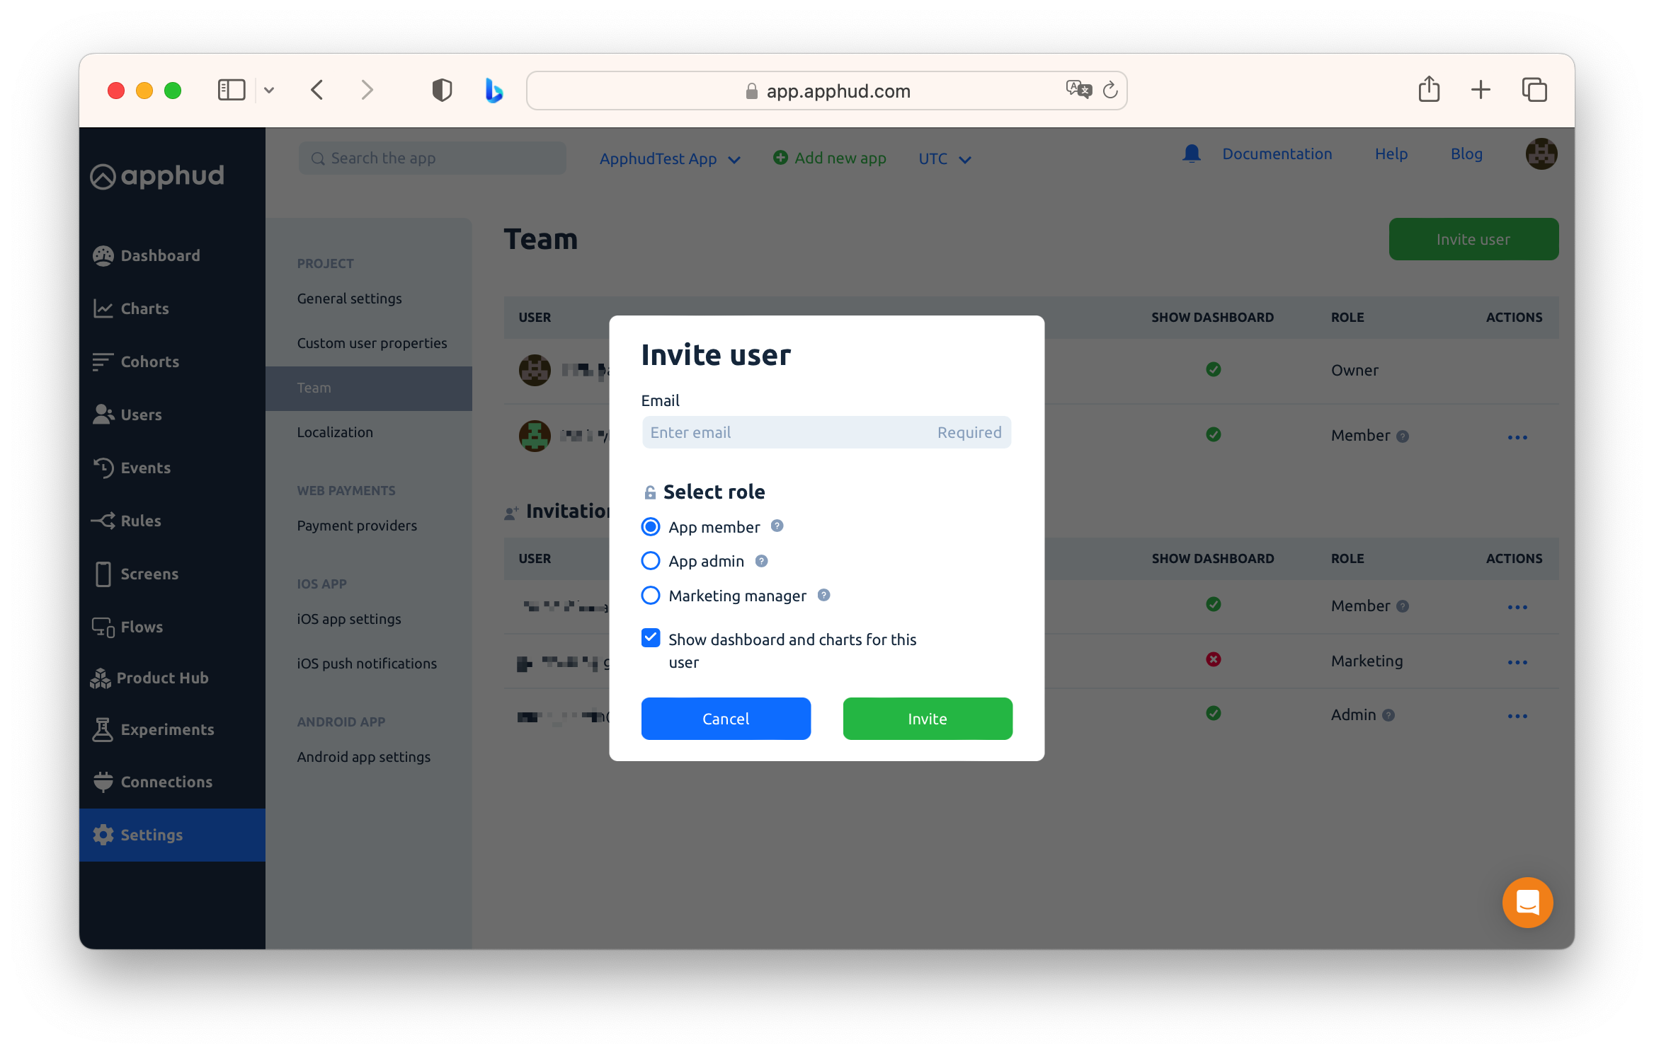Image resolution: width=1654 pixels, height=1054 pixels.
Task: Cancel the invite user dialog
Action: tap(726, 719)
